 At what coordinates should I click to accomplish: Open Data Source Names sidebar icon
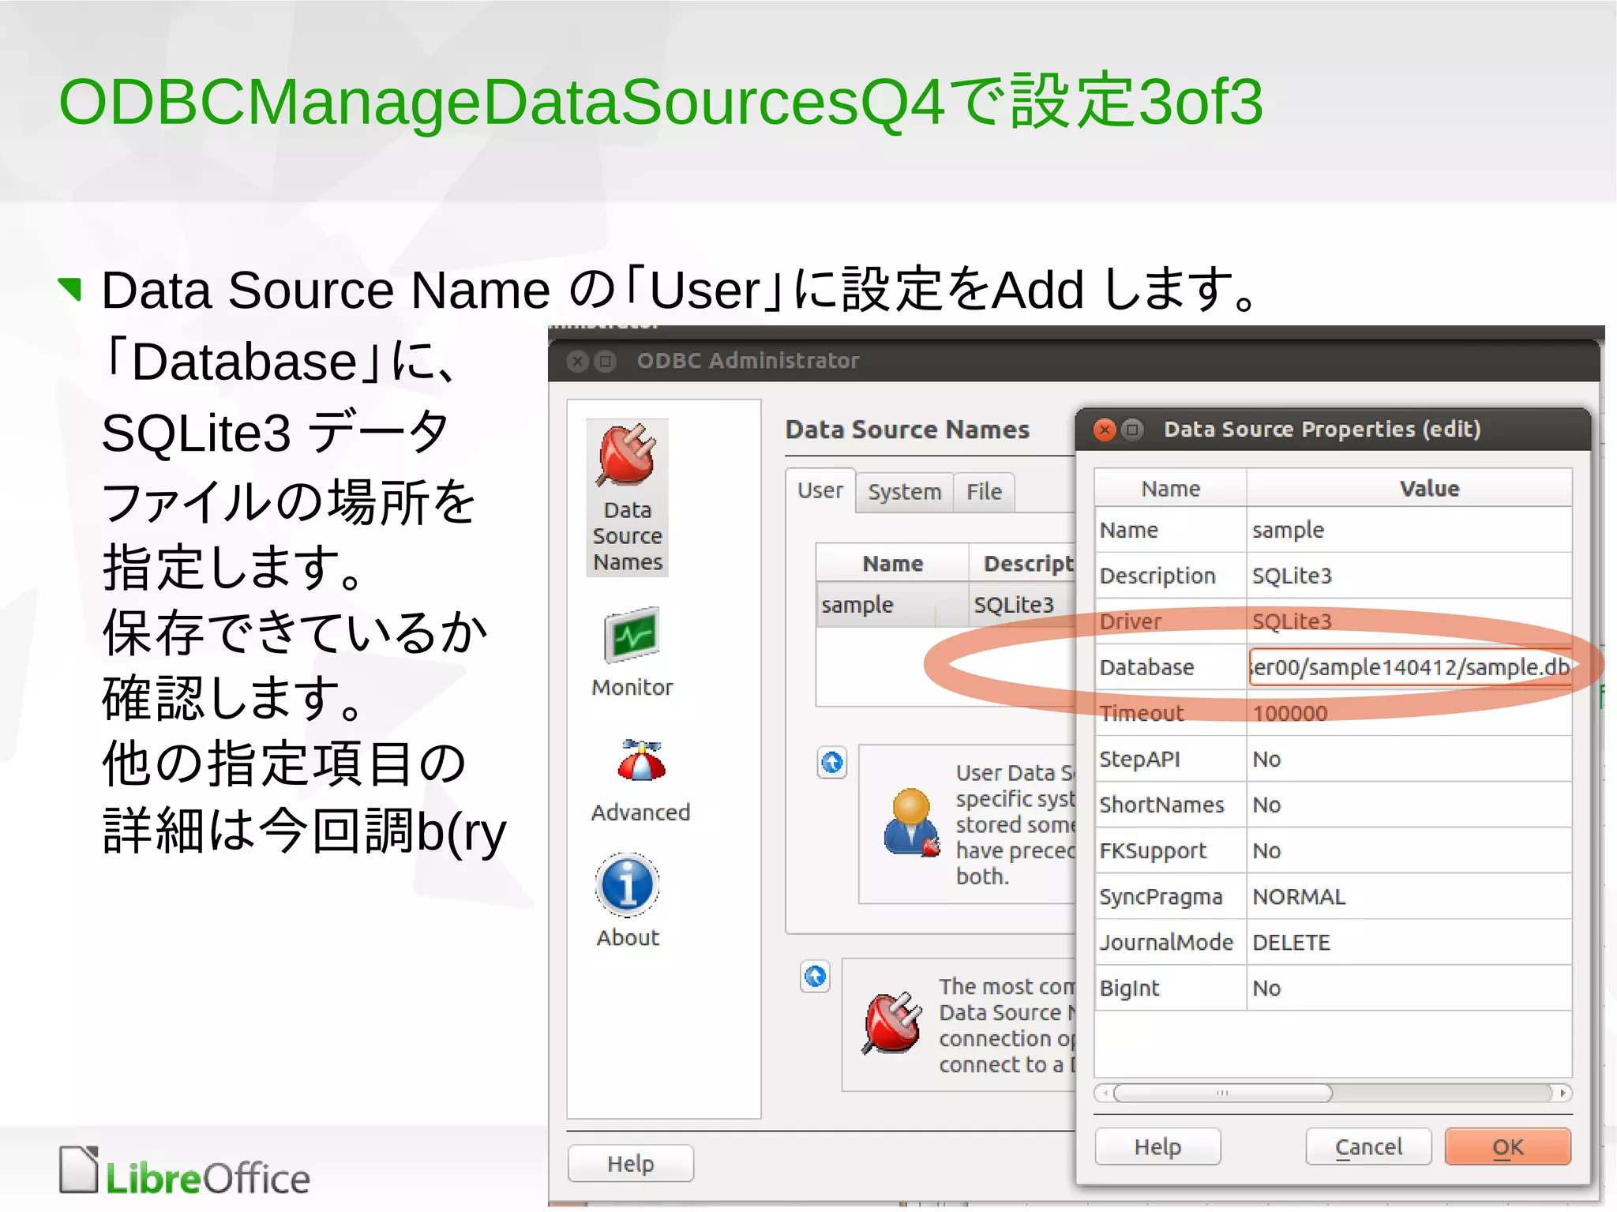(x=627, y=497)
